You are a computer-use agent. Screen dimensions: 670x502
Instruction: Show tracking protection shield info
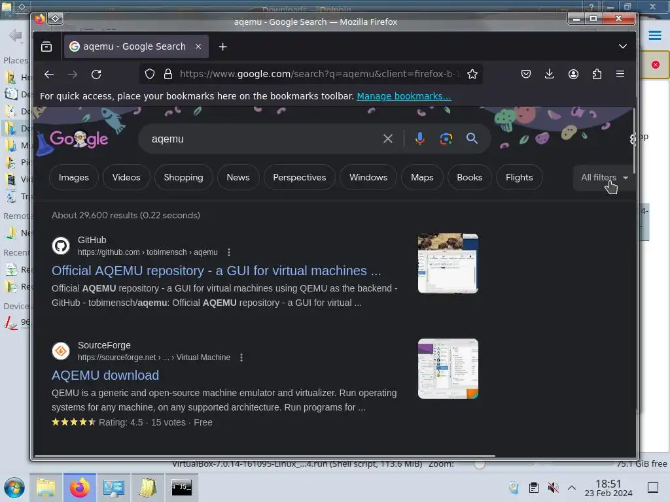pos(150,75)
